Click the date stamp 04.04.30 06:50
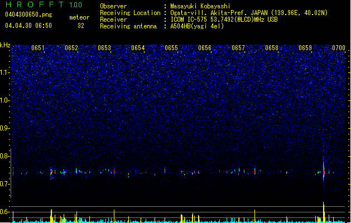The image size is (351, 223). 28,26
